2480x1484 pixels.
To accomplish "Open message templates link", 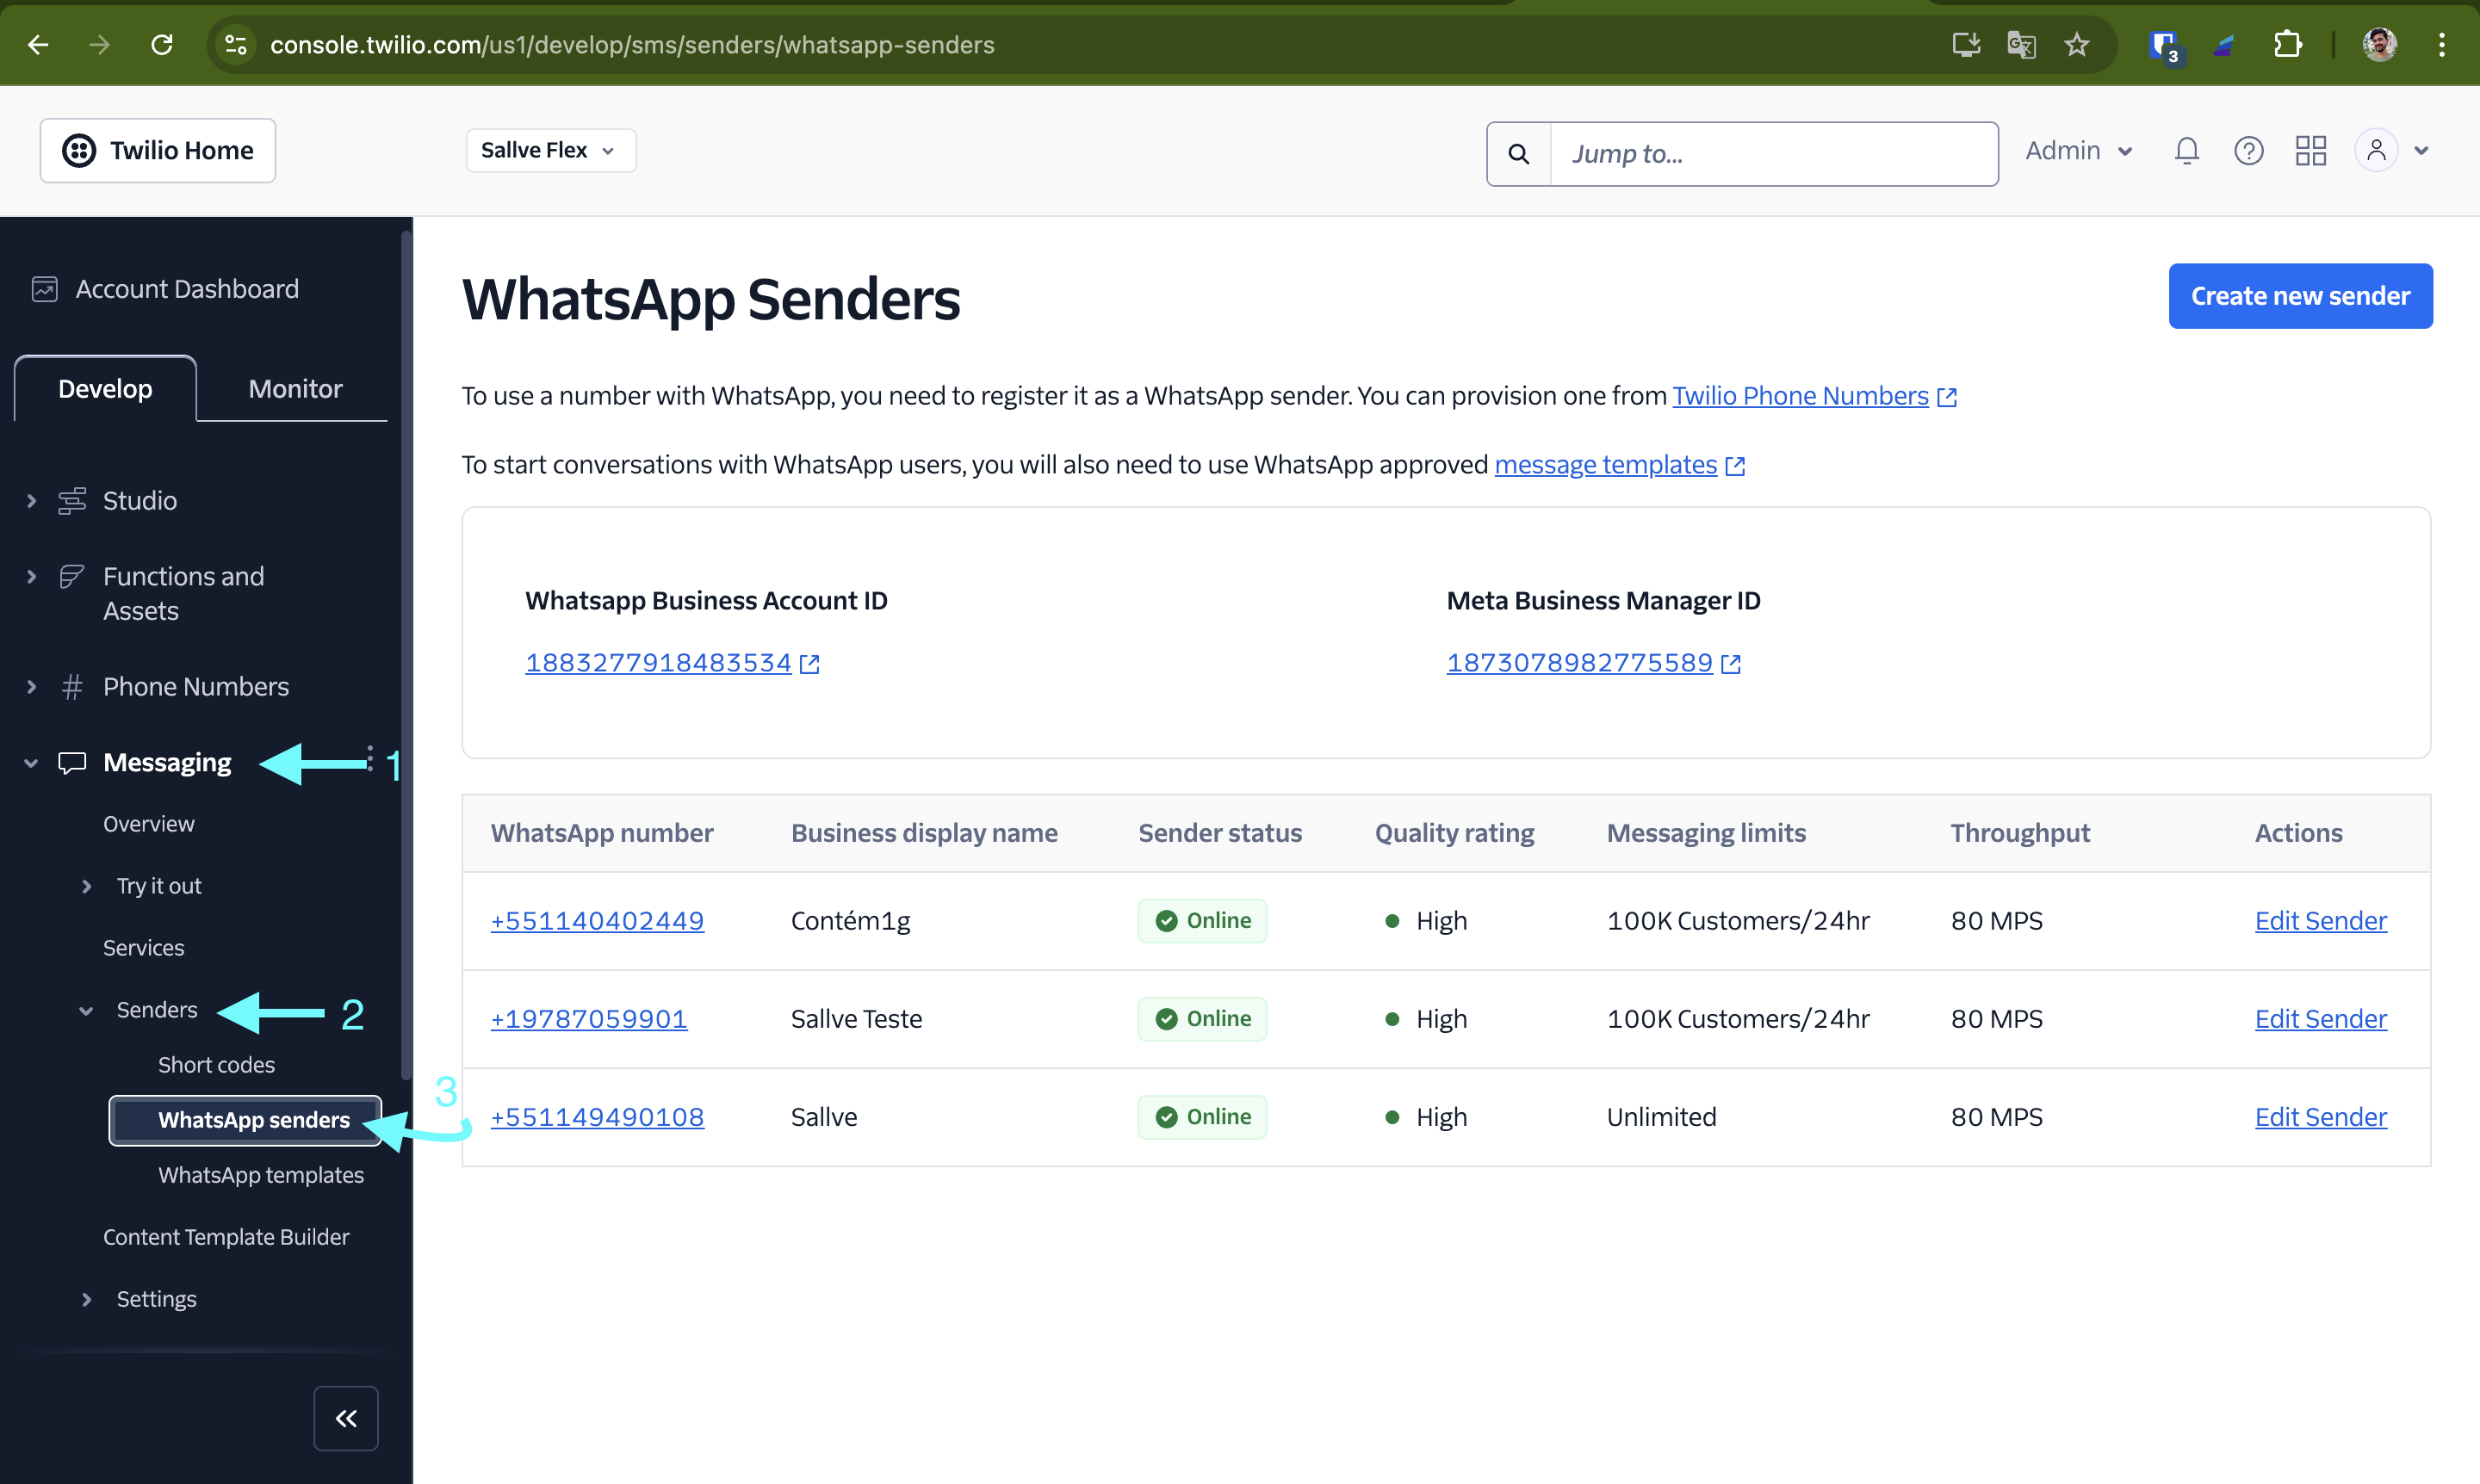I will (1604, 465).
